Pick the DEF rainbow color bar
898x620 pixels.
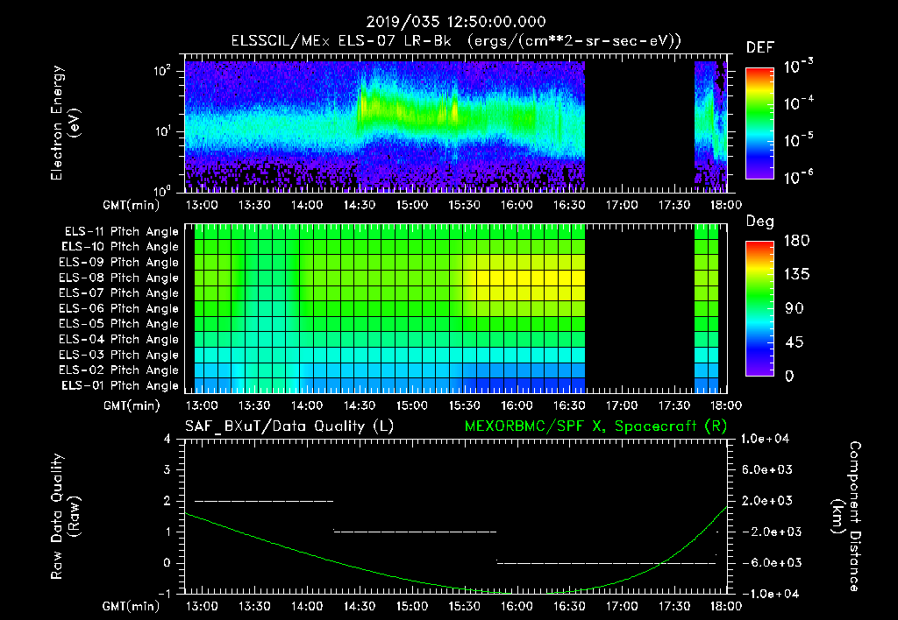(759, 123)
